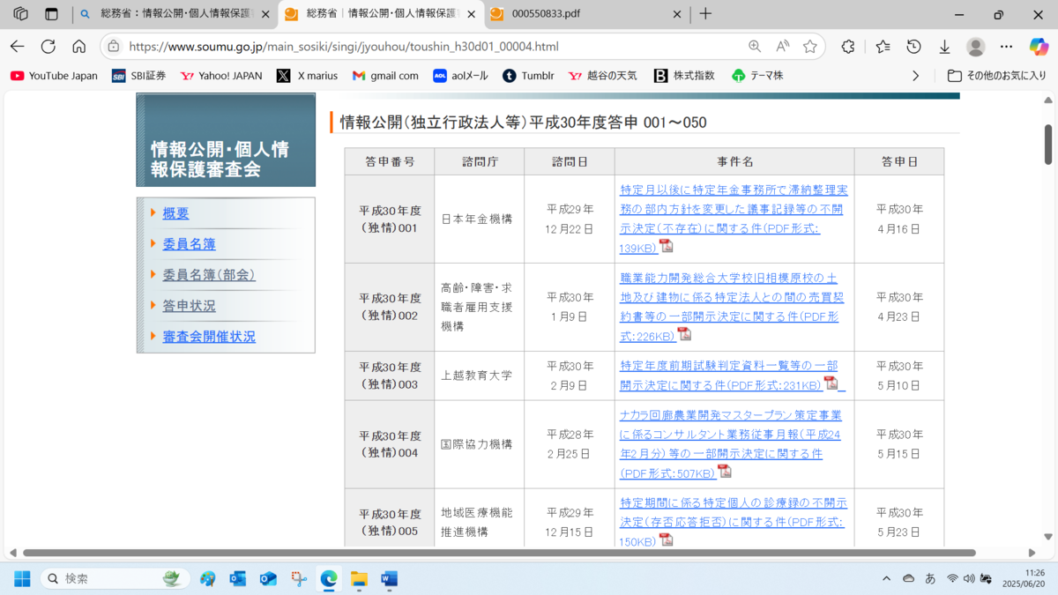This screenshot has width=1058, height=595.
Task: Open Word from taskbar
Action: [389, 578]
